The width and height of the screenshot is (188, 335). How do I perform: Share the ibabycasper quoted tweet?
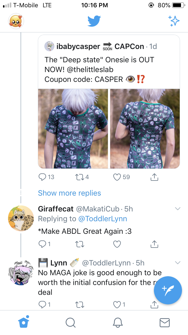pos(154,177)
